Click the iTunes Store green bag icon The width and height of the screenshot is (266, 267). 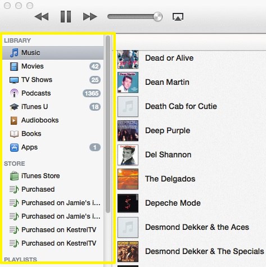[14, 176]
